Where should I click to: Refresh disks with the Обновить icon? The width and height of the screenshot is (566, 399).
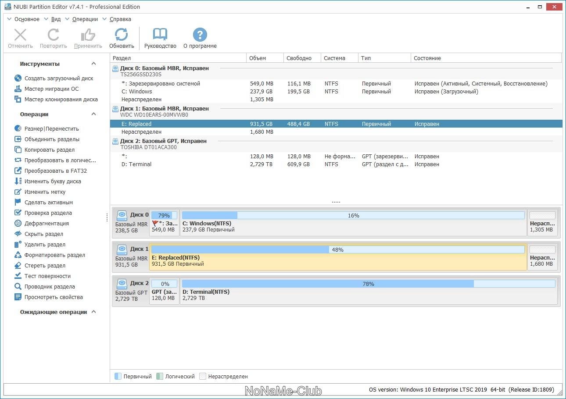point(122,35)
